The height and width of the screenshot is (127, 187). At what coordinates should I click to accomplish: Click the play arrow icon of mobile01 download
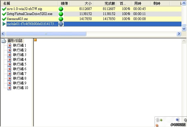click(x=4, y=24)
